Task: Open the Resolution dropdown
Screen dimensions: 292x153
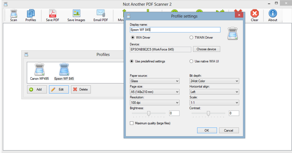Action: click(155, 103)
